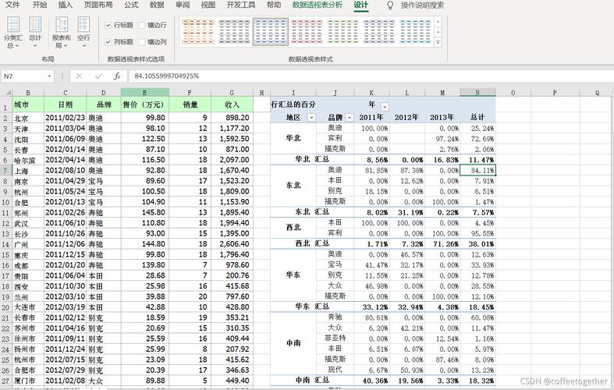Apply the orange pivot table style

[198, 32]
